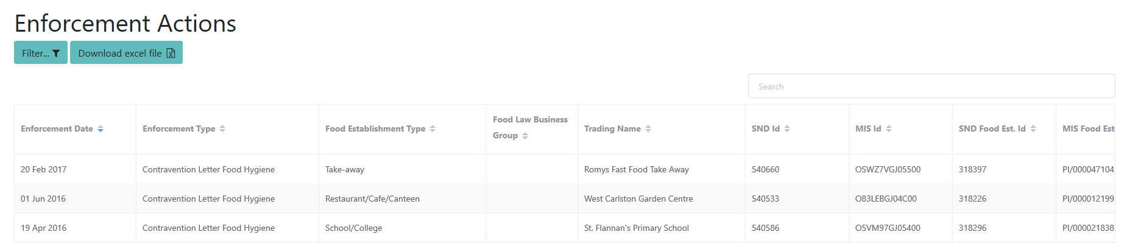Screen dimensions: 1138x243
Task: Sort by the Food Establishment Type arrows
Action: click(433, 129)
